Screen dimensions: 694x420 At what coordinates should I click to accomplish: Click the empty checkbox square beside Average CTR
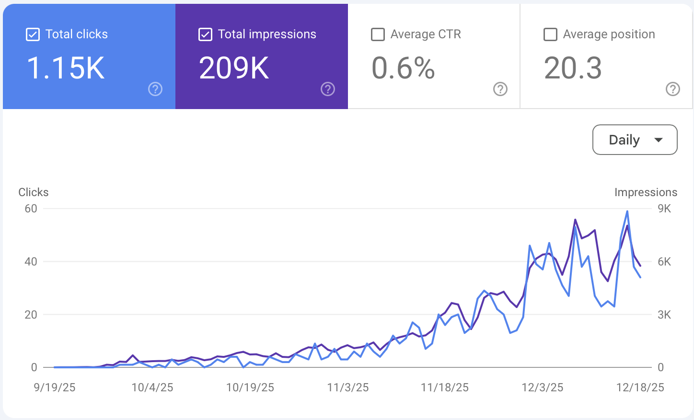(x=378, y=34)
